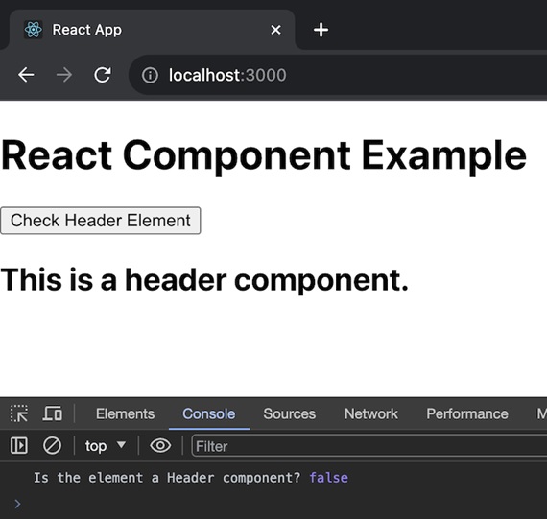Open a new browser tab
The height and width of the screenshot is (519, 547).
pyautogui.click(x=321, y=30)
